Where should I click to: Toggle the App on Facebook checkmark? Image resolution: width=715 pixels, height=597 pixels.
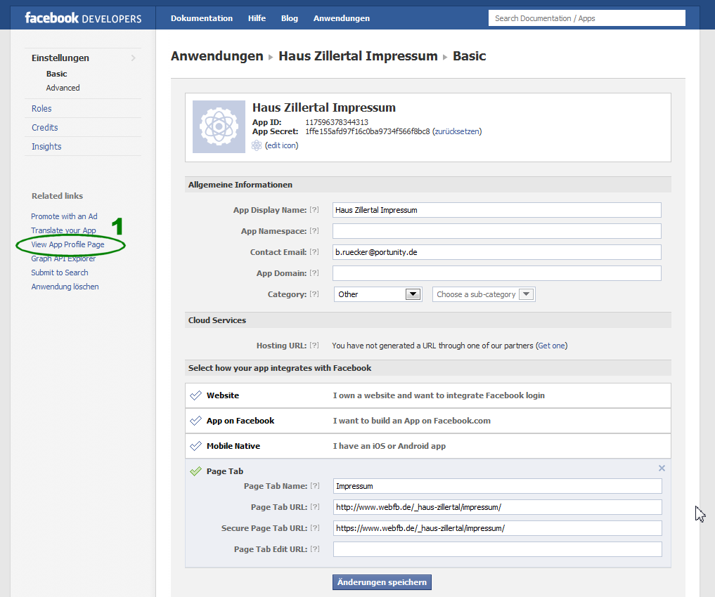coord(195,421)
